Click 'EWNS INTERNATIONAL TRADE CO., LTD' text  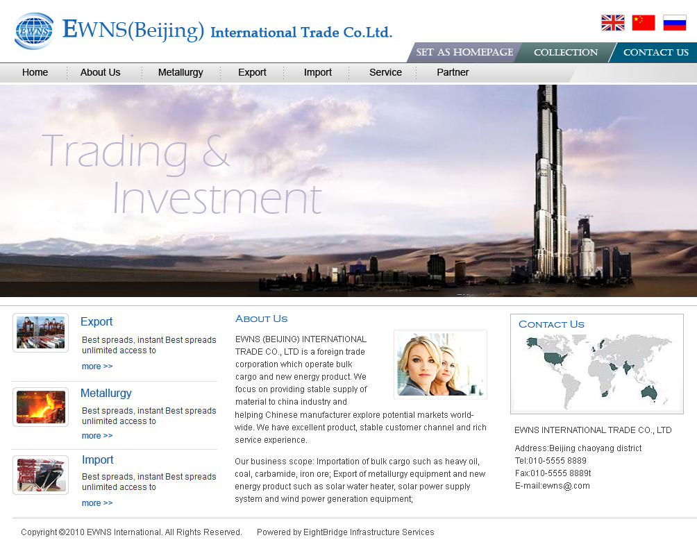pyautogui.click(x=593, y=430)
